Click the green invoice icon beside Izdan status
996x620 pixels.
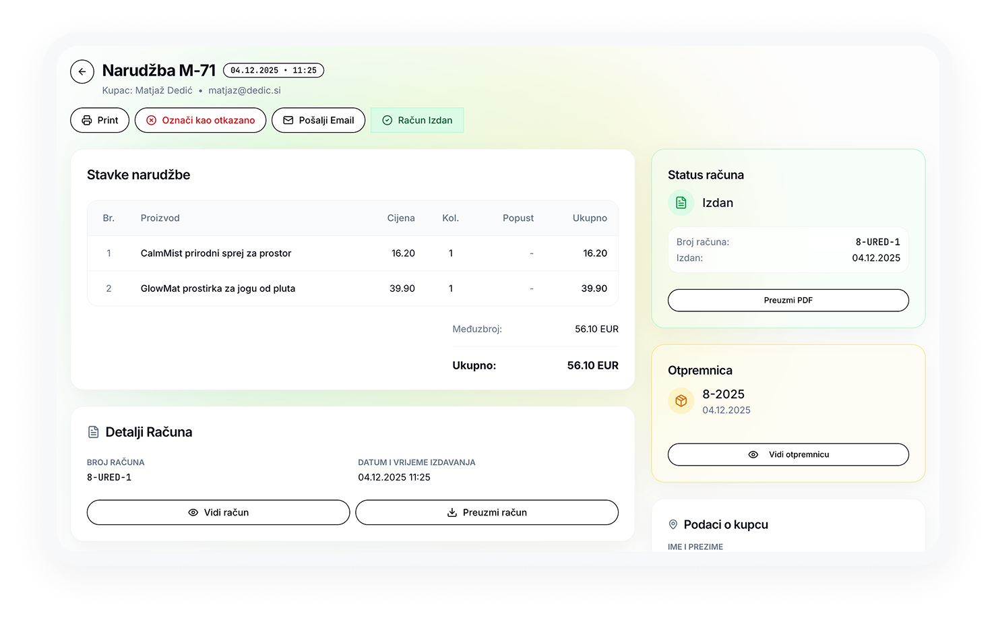681,202
